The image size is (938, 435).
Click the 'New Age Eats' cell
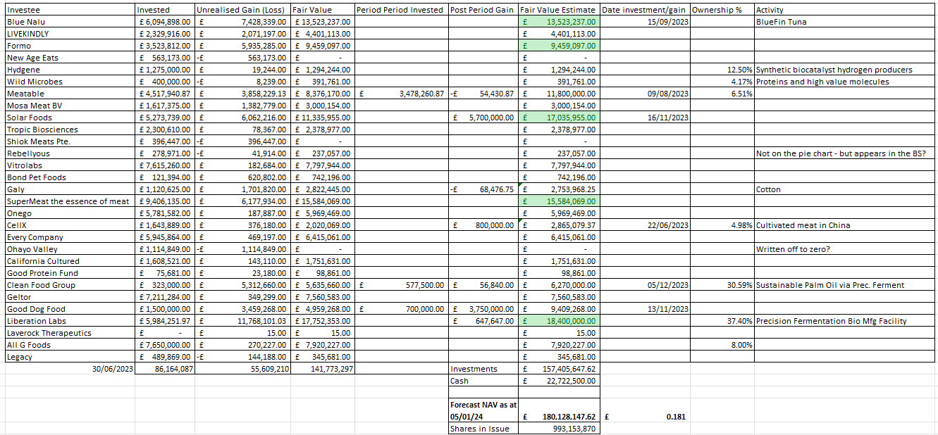tap(70, 58)
